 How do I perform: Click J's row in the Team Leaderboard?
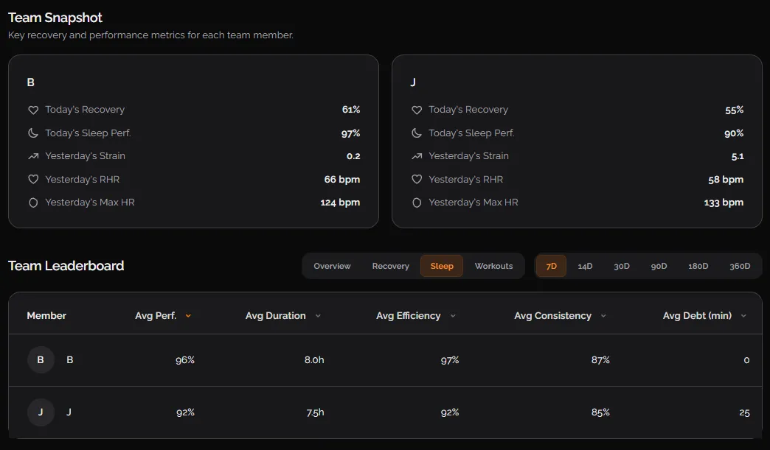tap(385, 412)
